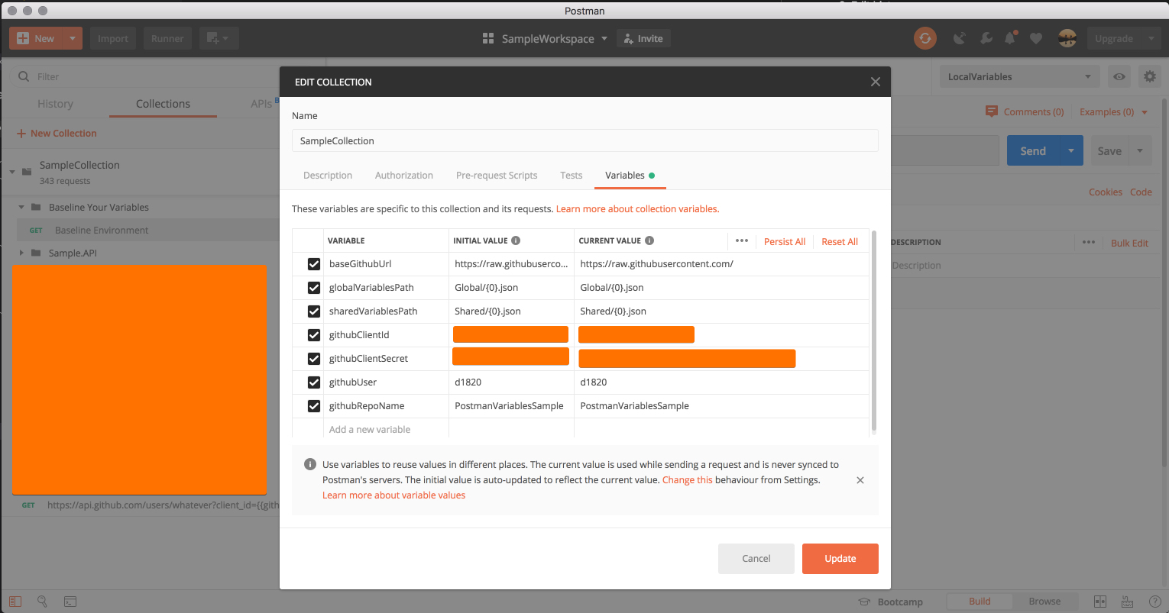Dismiss the variables info banner
Viewport: 1169px width, 613px height.
pos(860,480)
